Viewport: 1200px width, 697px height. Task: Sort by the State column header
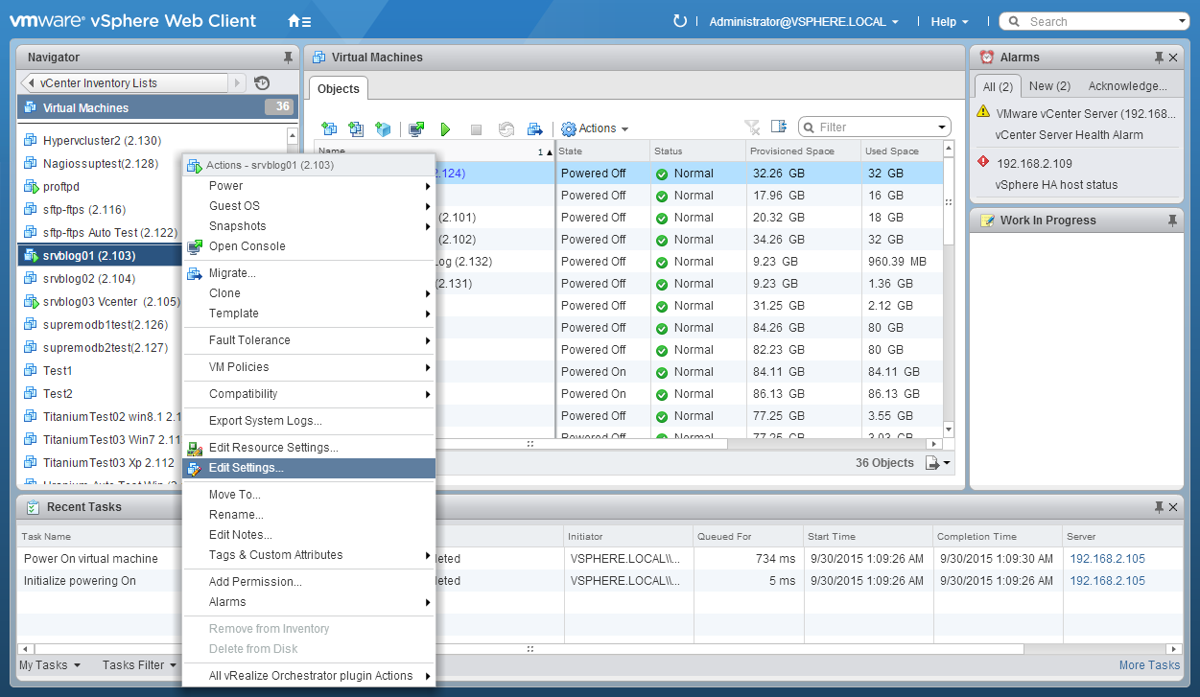(x=601, y=151)
